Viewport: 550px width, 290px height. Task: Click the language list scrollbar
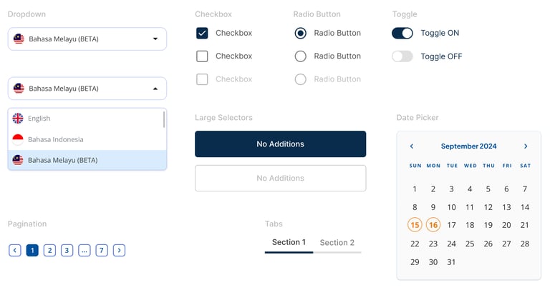(x=164, y=119)
